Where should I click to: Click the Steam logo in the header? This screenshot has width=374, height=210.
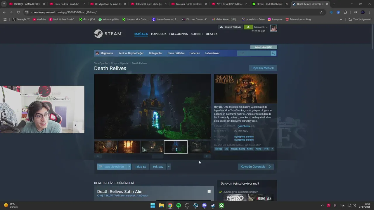click(108, 34)
